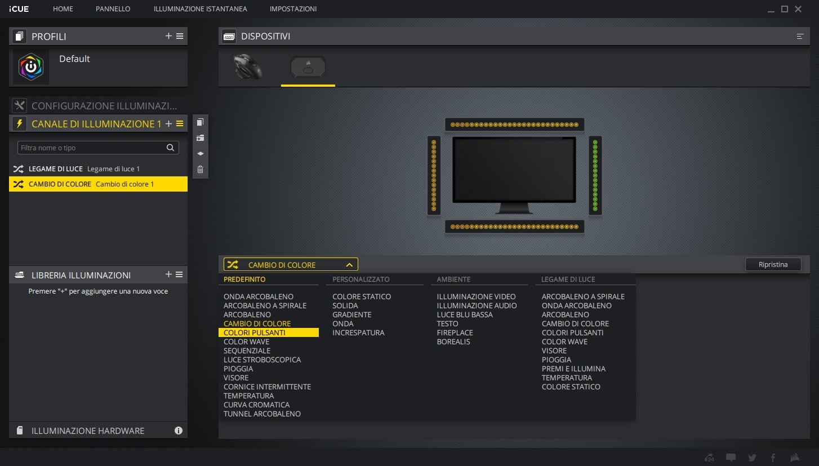Click the Libreria Illuminazioni panel icon
Image resolution: width=819 pixels, height=466 pixels.
click(19, 275)
